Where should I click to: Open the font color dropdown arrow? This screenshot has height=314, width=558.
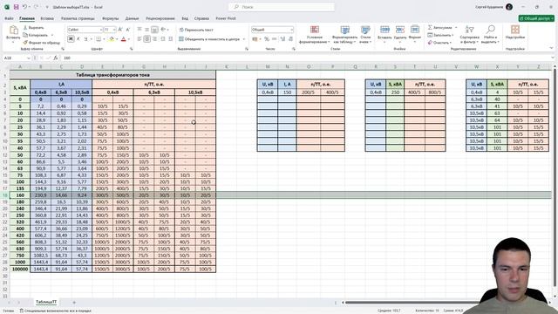point(128,39)
